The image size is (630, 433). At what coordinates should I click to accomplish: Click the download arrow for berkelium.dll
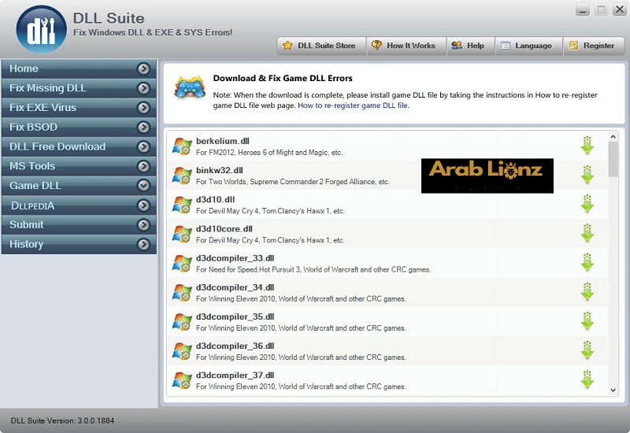click(587, 146)
